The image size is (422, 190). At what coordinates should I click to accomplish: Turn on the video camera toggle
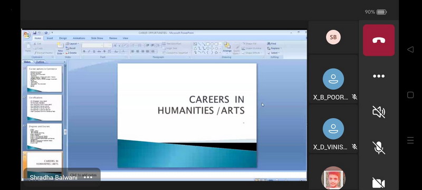[378, 183]
